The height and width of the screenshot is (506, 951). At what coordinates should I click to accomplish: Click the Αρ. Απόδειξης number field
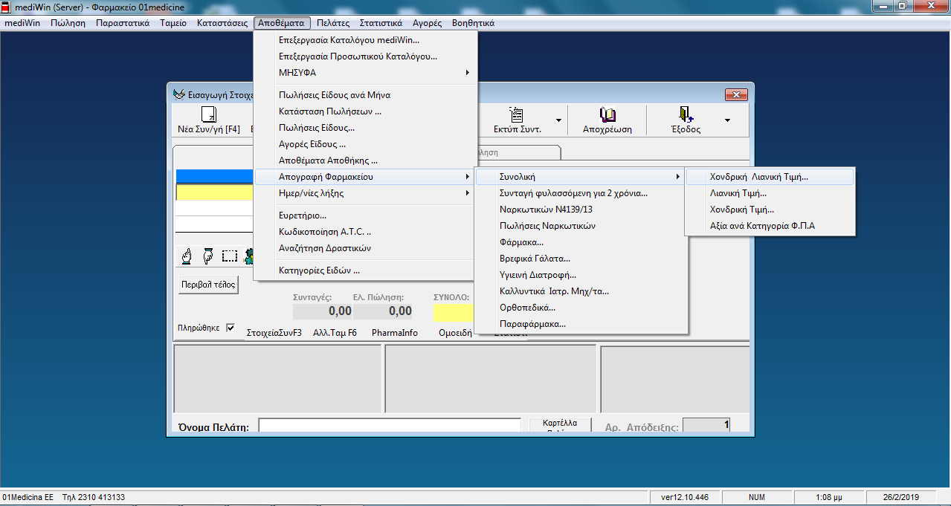pyautogui.click(x=706, y=426)
